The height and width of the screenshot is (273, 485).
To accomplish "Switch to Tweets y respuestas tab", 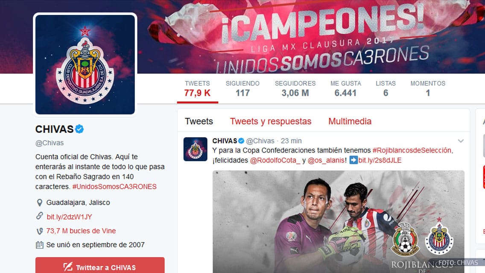I will click(x=271, y=121).
